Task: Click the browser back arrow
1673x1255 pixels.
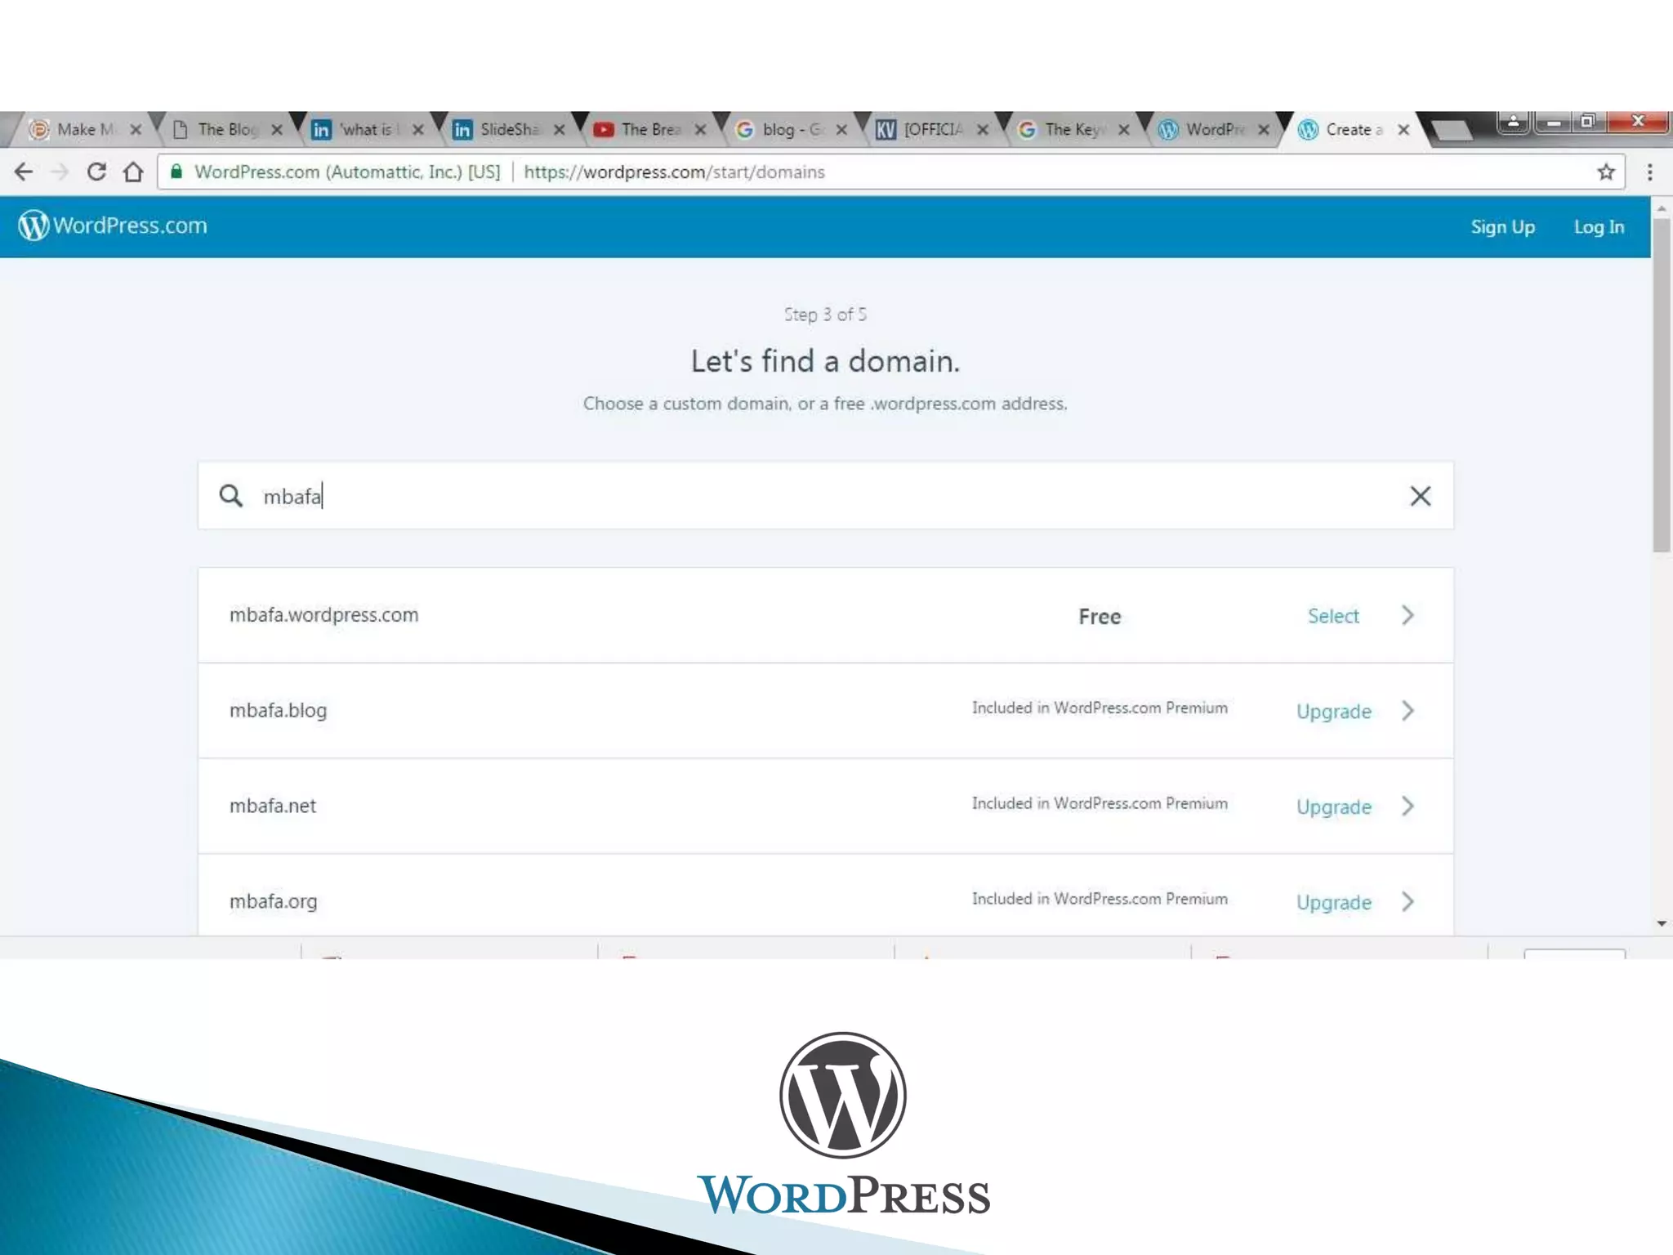Action: [24, 172]
